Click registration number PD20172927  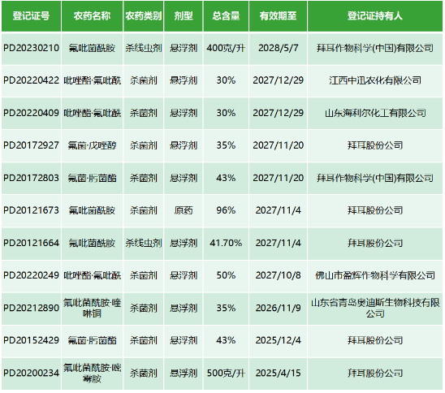31,145
